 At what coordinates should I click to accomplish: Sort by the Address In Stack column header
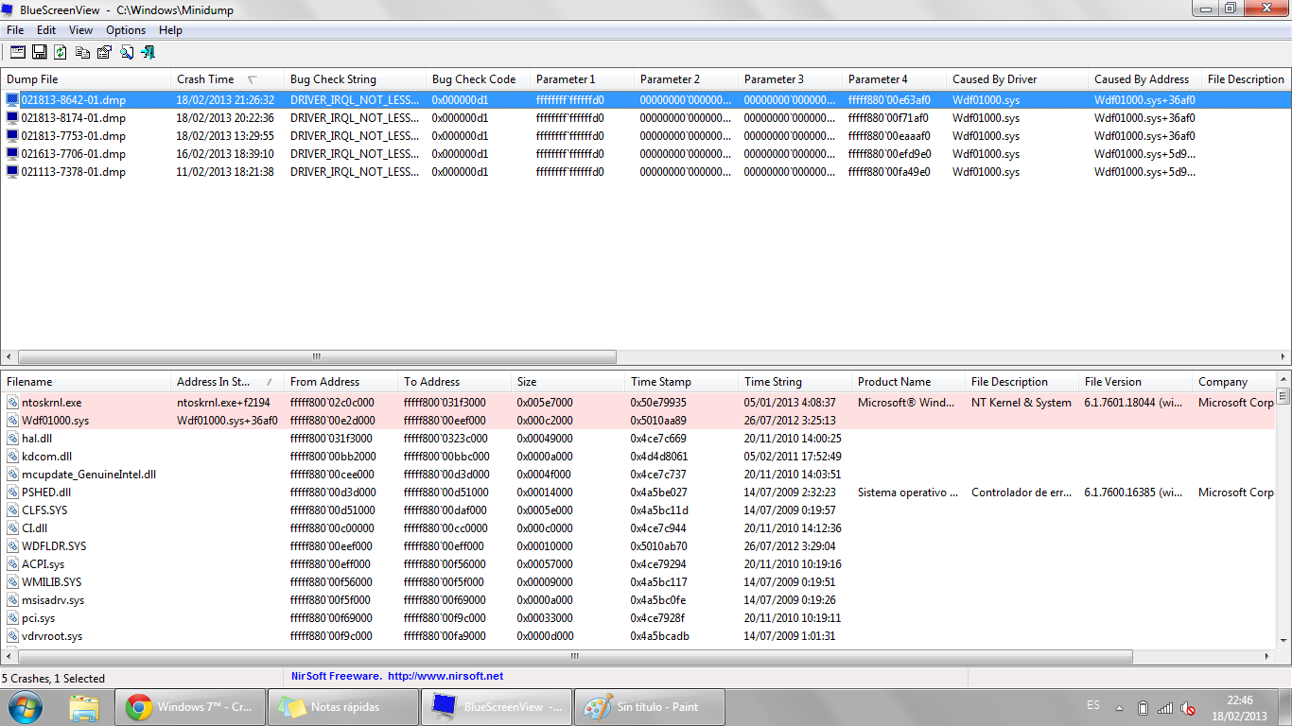[227, 382]
